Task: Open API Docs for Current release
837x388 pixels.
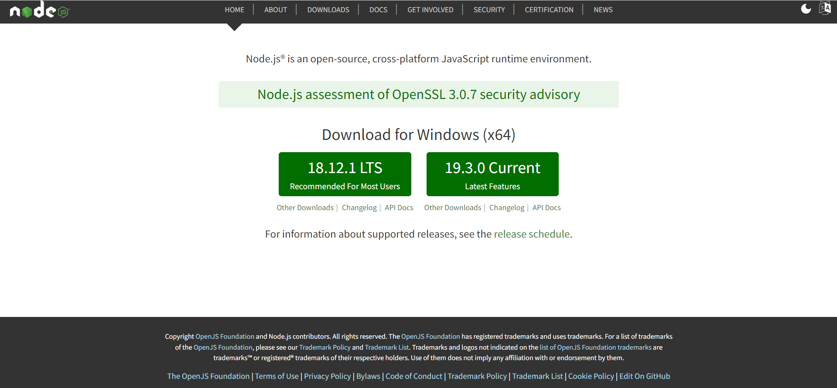Action: coord(547,208)
